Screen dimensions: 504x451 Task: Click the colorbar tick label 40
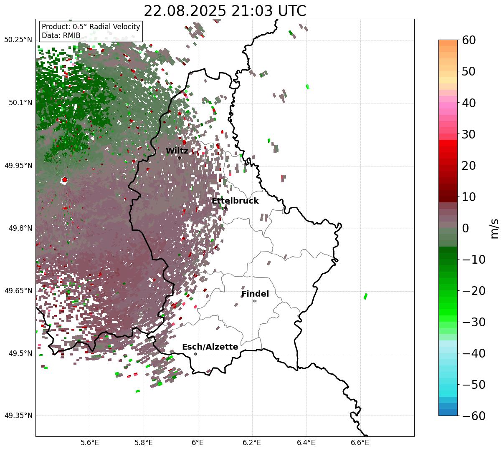point(469,103)
